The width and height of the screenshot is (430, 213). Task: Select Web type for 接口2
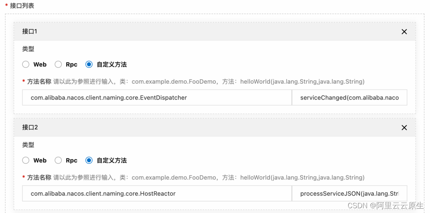pyautogui.click(x=26, y=160)
